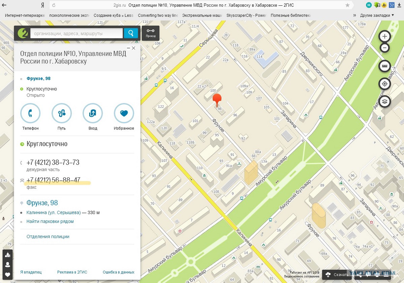Click fax number +7 (4212) 56-88-47
Screen dimensions: 404x283
click(53, 180)
